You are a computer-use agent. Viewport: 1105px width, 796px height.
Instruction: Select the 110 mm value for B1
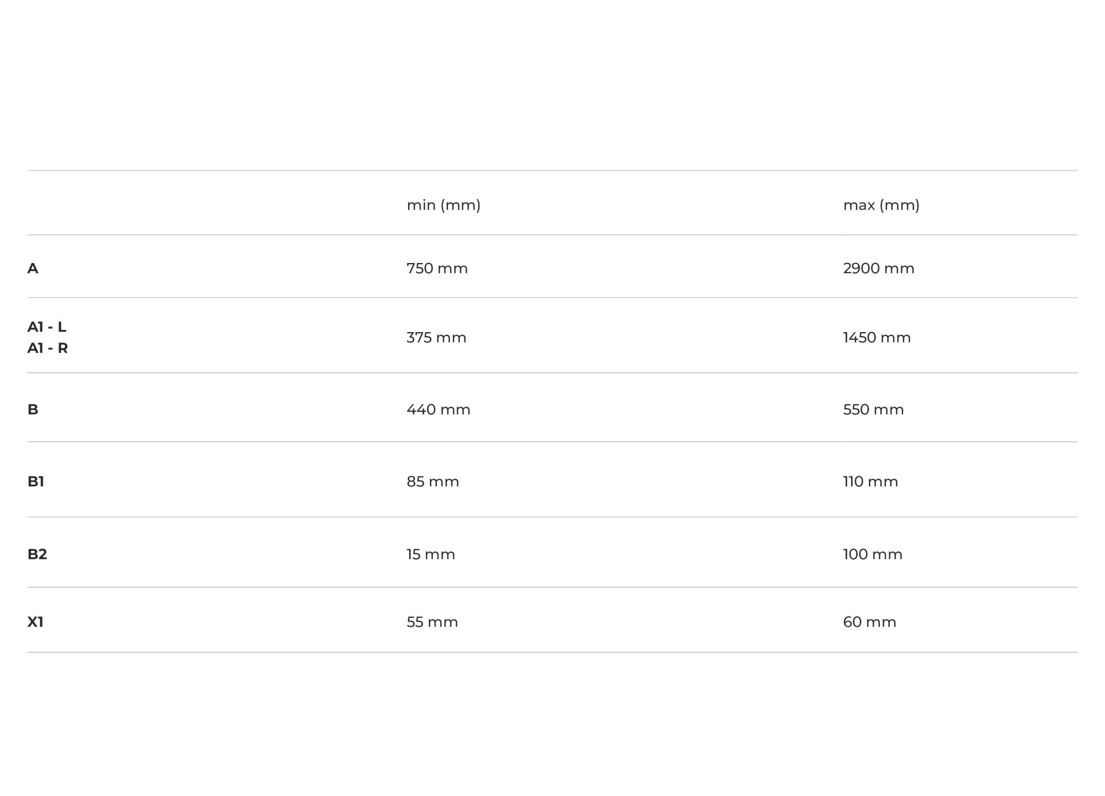(x=870, y=481)
